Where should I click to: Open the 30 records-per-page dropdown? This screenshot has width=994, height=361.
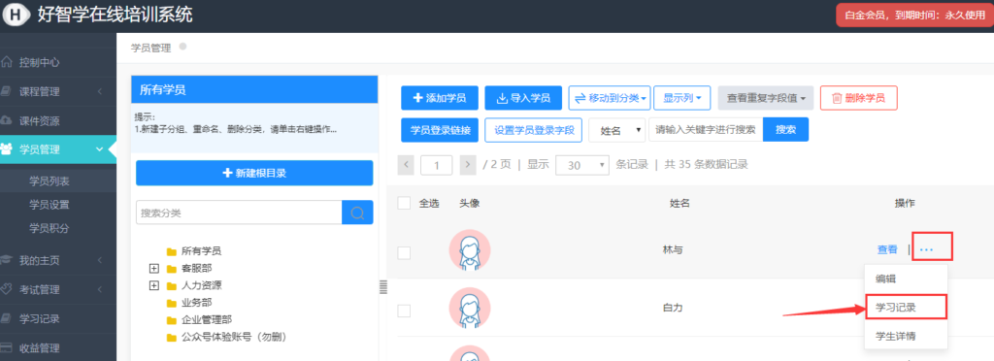pyautogui.click(x=582, y=165)
